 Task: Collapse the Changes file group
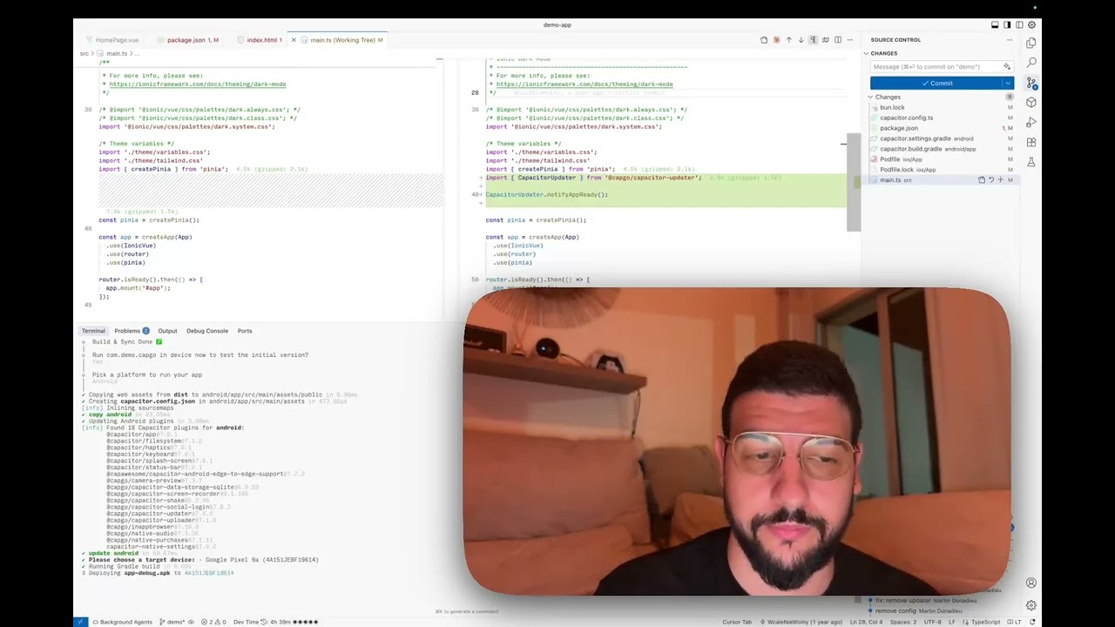click(886, 98)
